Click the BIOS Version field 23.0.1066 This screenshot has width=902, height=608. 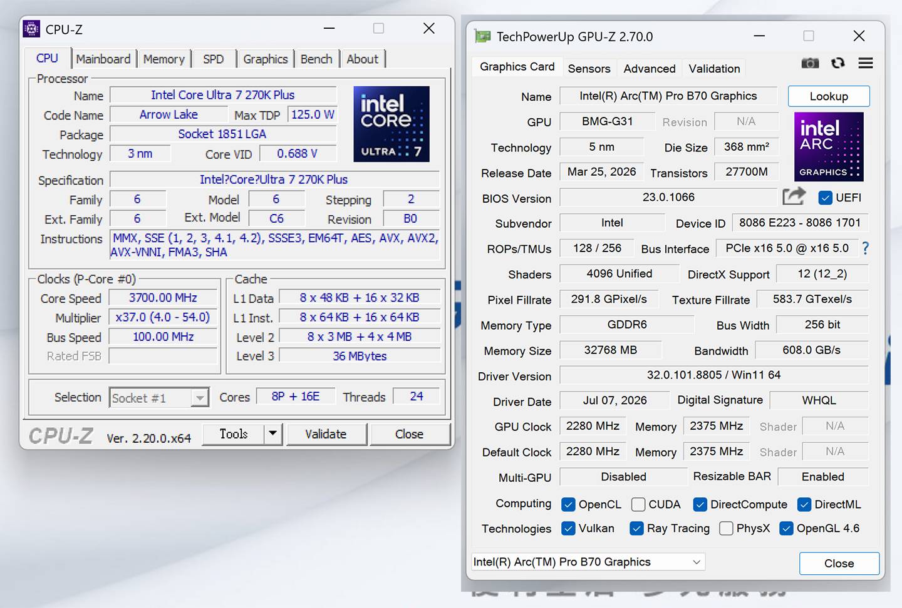coord(668,197)
